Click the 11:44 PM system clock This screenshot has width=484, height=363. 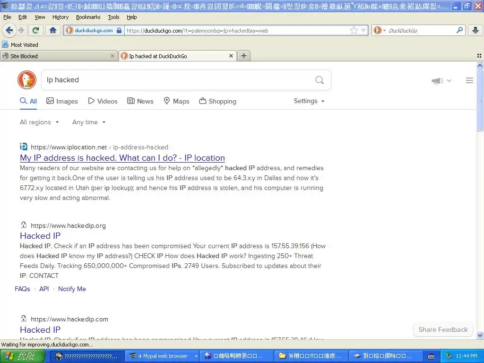467,356
